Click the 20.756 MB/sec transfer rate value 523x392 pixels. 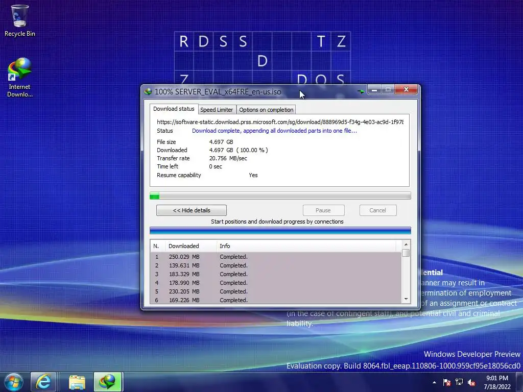pyautogui.click(x=228, y=158)
